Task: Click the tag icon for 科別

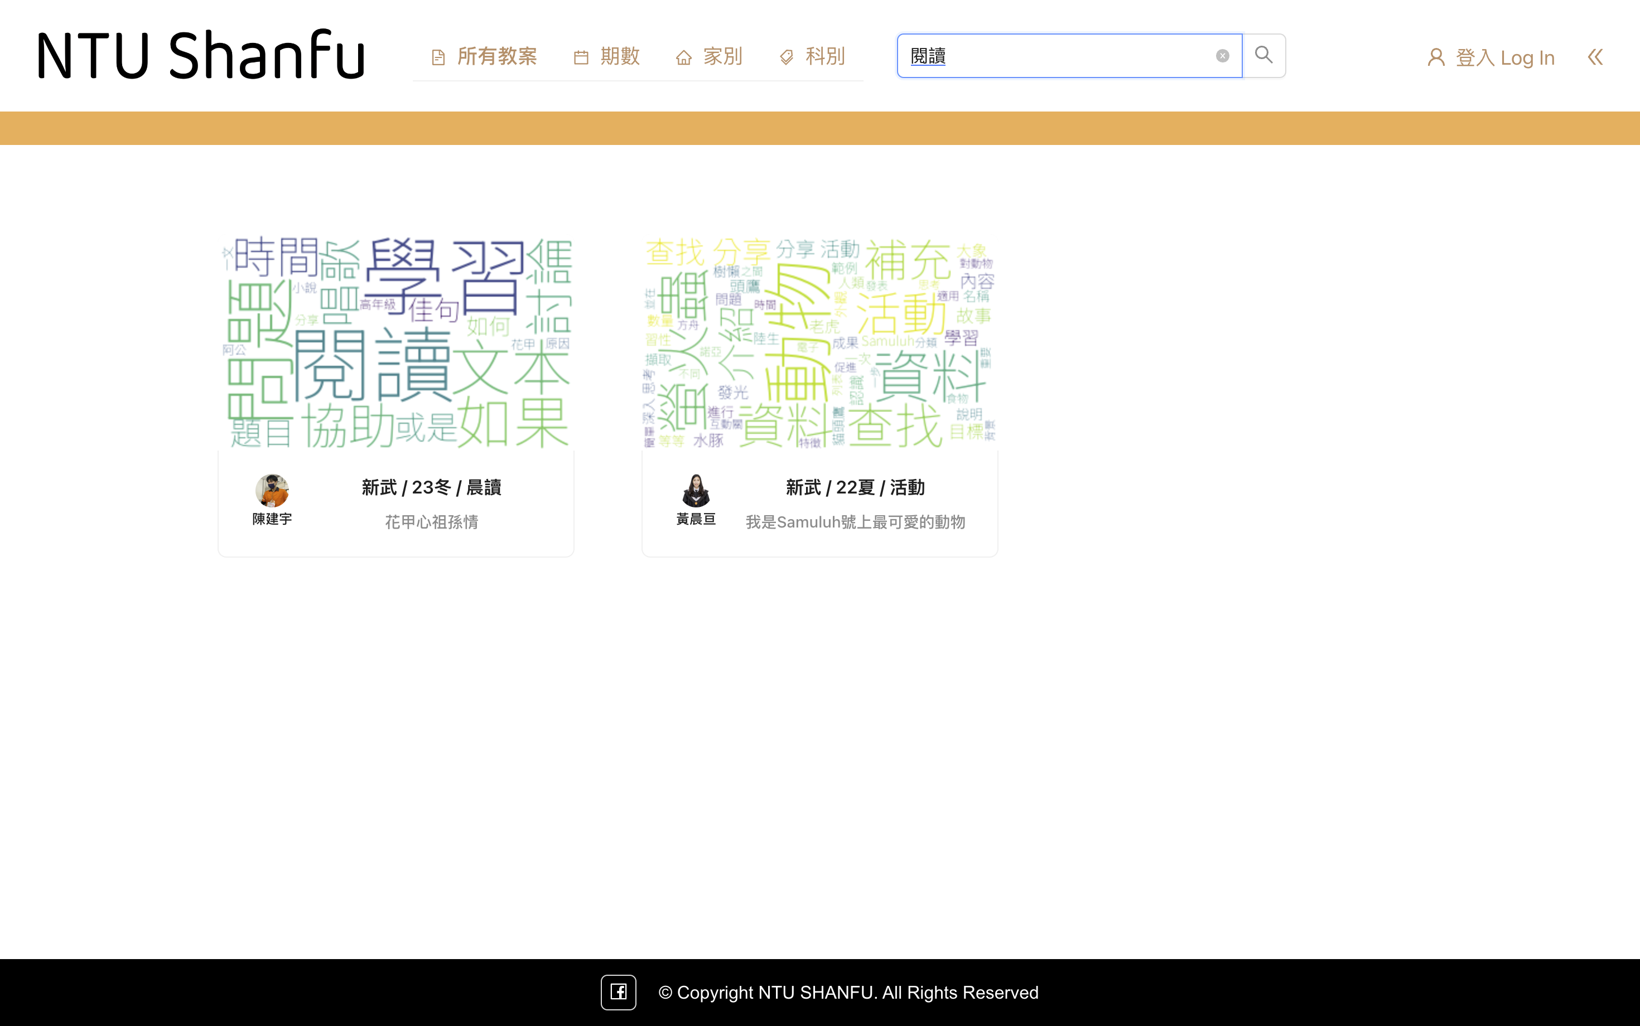Action: pos(786,57)
